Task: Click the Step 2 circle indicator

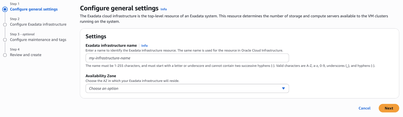Action: tap(5, 25)
